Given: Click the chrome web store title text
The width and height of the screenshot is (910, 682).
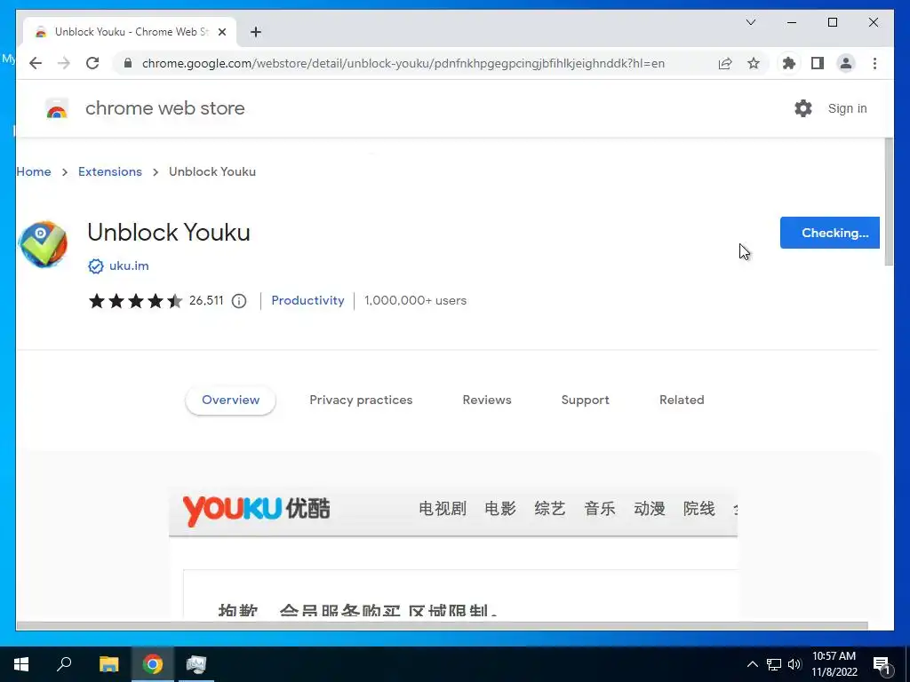Looking at the screenshot, I should (164, 108).
